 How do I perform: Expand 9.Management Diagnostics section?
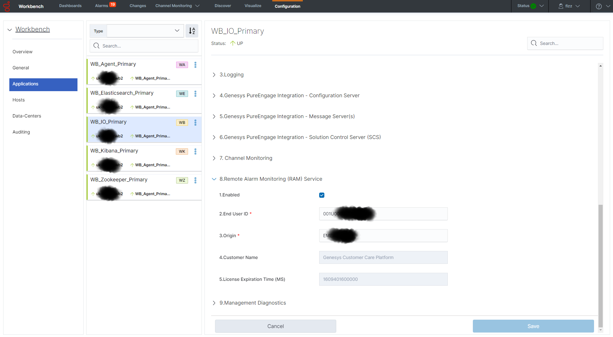pos(214,303)
